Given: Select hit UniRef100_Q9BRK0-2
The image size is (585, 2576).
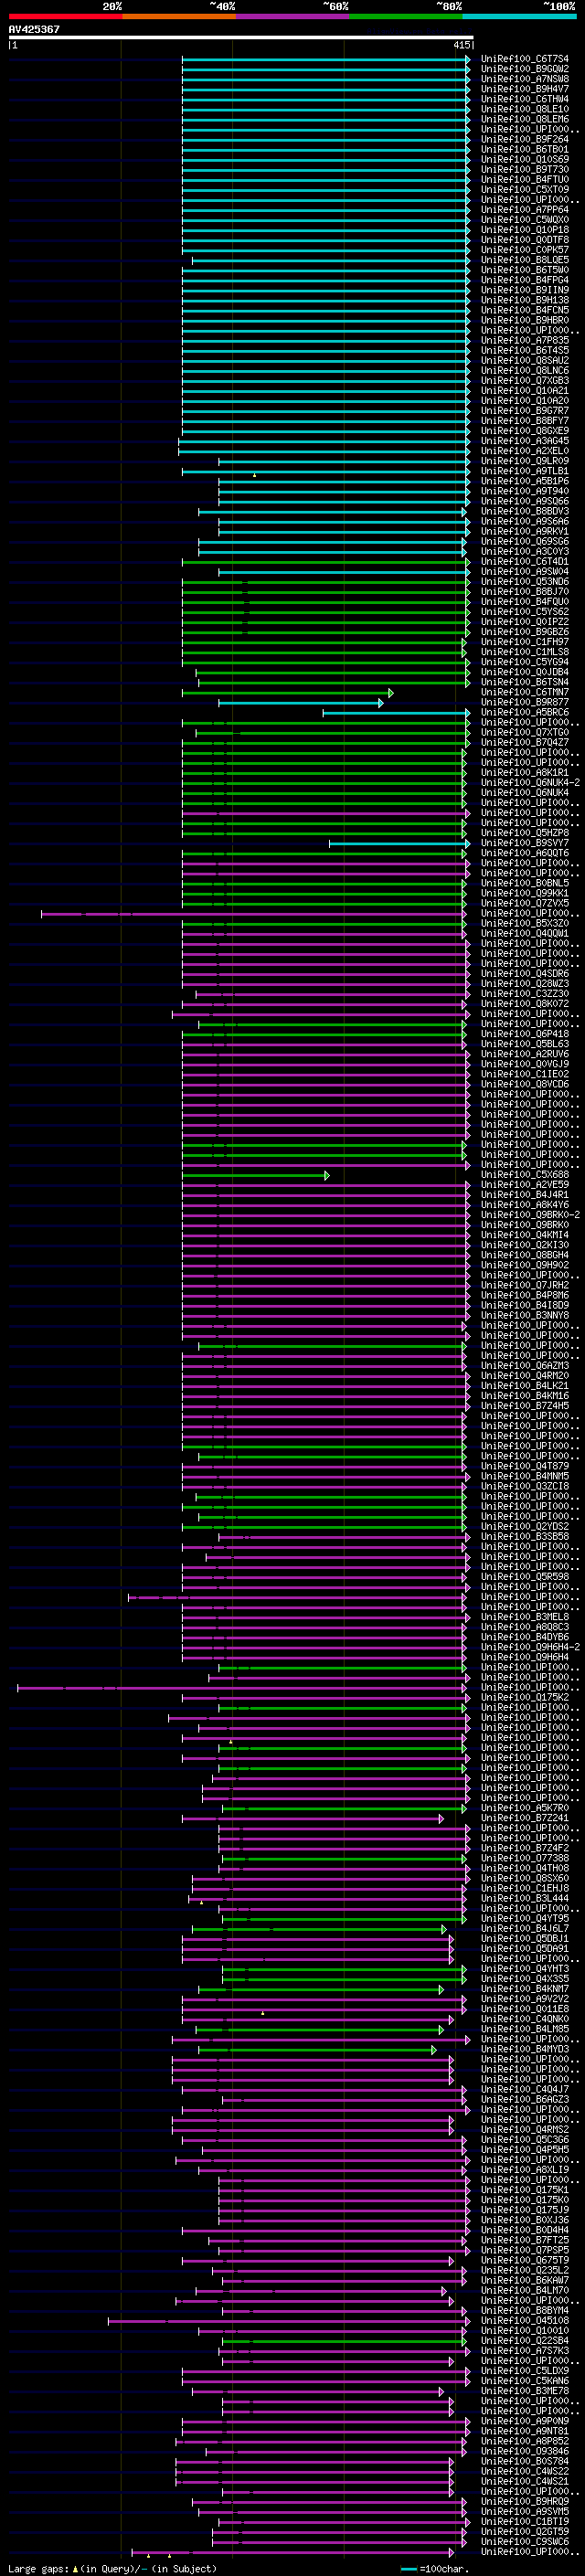Looking at the screenshot, I should coord(530,1215).
